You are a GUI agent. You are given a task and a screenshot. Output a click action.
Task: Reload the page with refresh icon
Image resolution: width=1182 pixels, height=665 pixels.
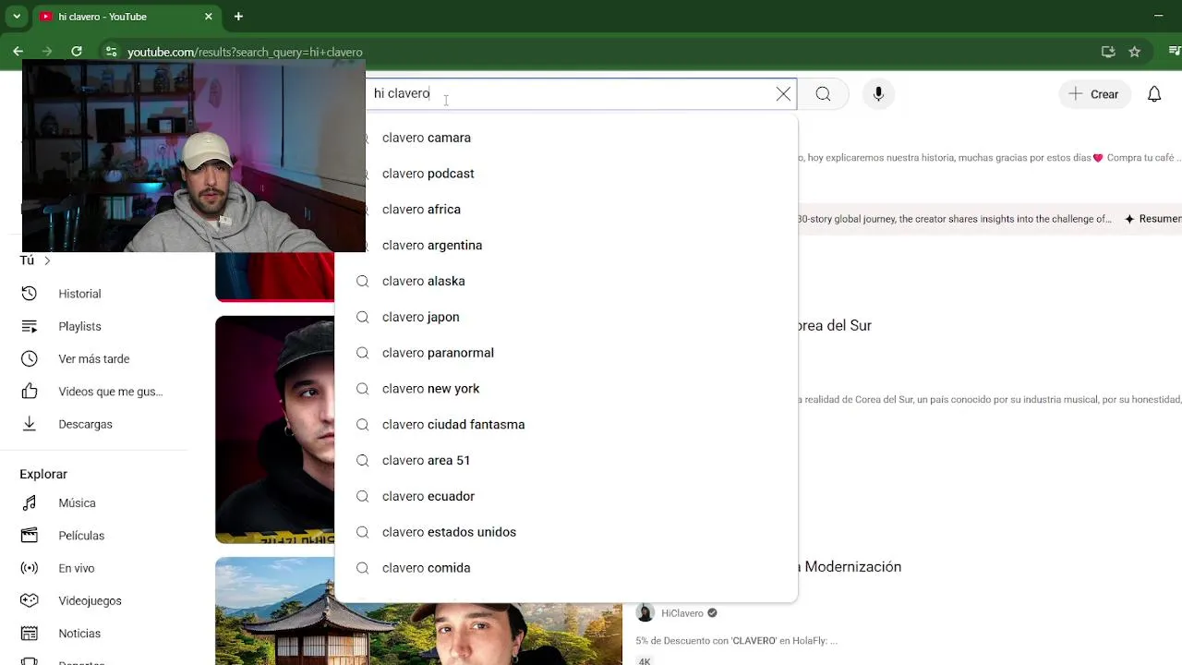tap(77, 52)
